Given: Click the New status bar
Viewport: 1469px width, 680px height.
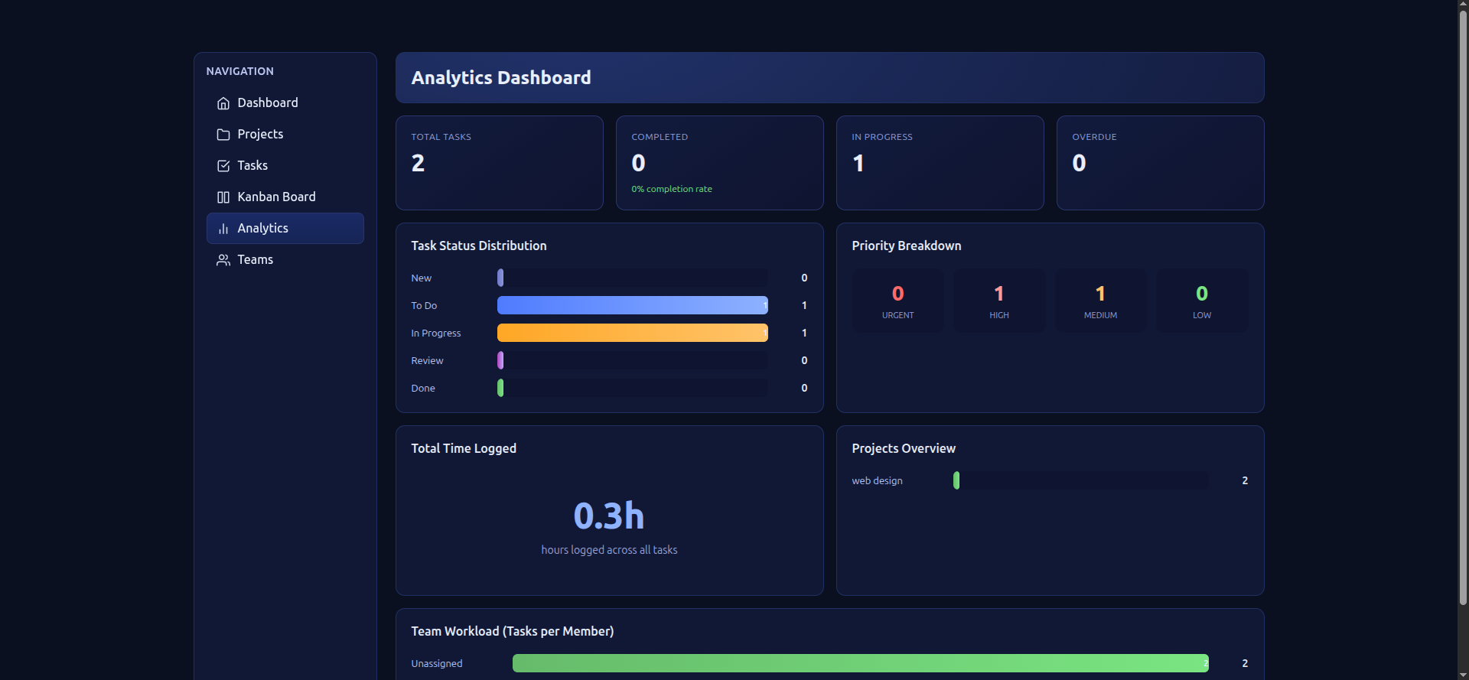Looking at the screenshot, I should [633, 278].
